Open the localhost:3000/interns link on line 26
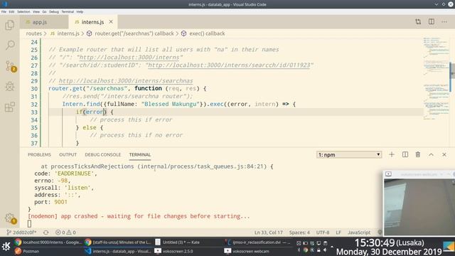Screen dimensions: 455x256 pos(129,58)
